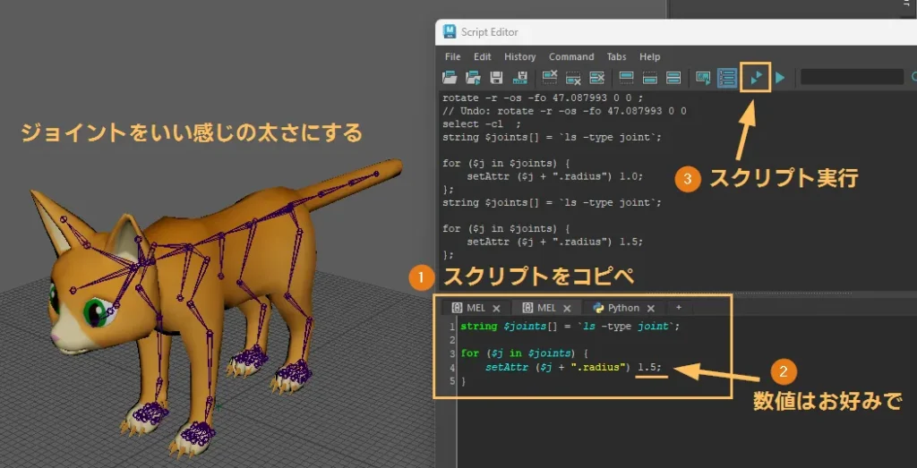
Task: Click line number 3 in the editor
Action: pos(452,353)
